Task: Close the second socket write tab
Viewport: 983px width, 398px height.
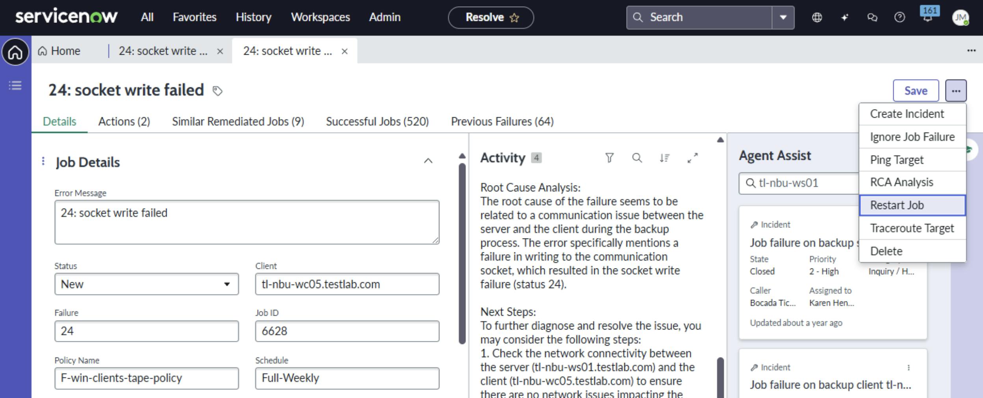Action: point(345,51)
